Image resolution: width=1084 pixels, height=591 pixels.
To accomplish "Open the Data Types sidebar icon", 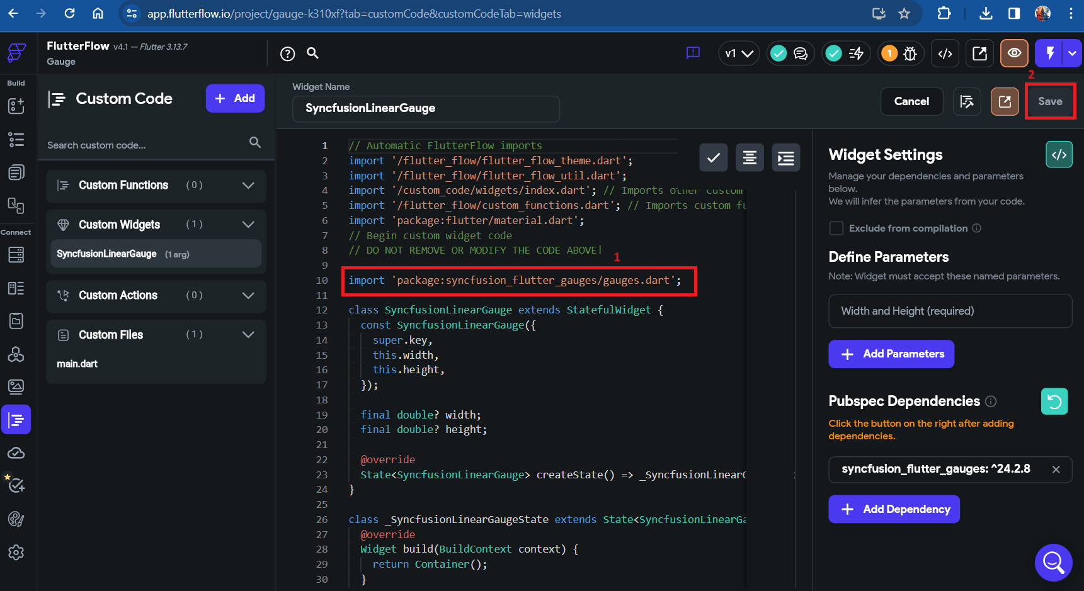I will click(16, 288).
